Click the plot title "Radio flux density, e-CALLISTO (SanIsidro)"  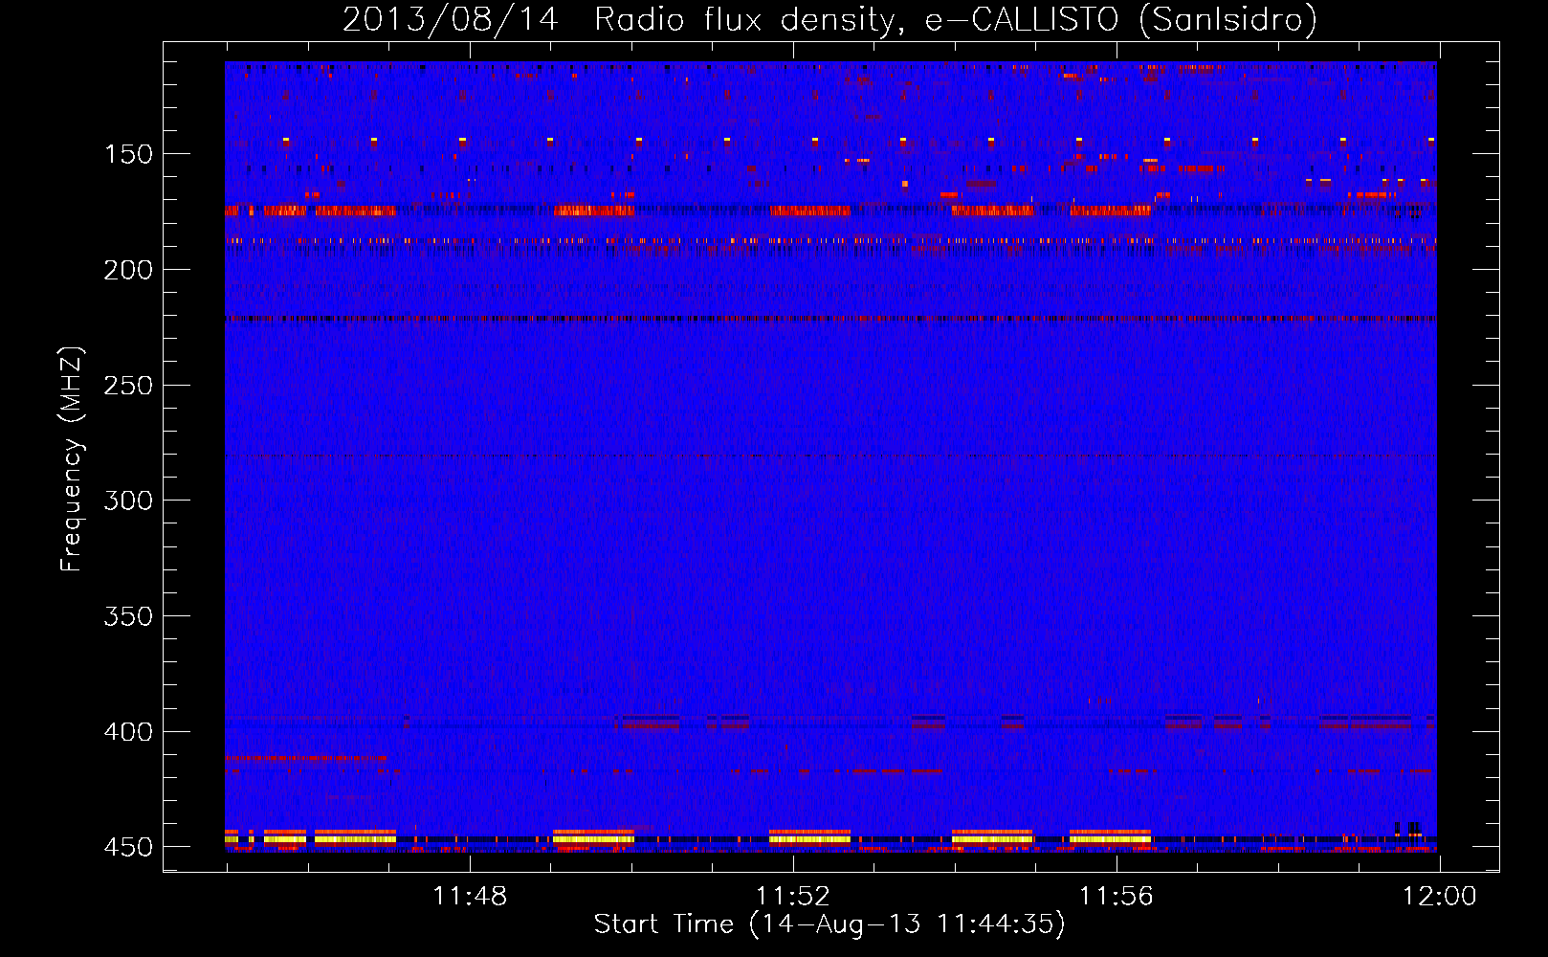click(956, 19)
